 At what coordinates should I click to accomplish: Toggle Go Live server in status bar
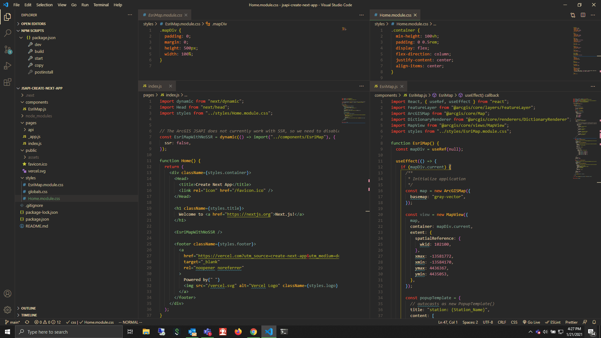point(532,322)
